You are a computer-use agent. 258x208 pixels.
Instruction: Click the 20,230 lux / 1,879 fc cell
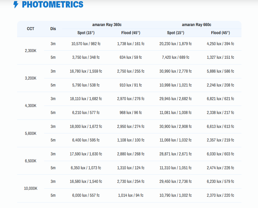(176, 44)
